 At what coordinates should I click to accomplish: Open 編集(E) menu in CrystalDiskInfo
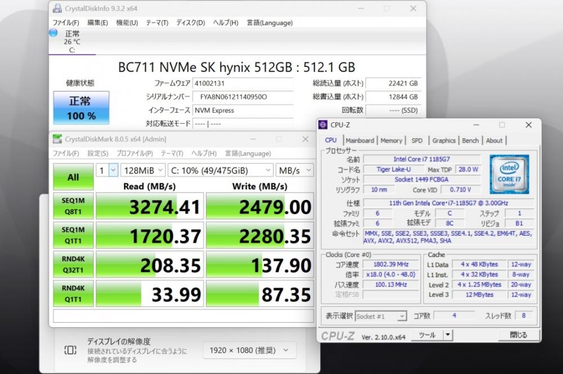click(x=97, y=23)
